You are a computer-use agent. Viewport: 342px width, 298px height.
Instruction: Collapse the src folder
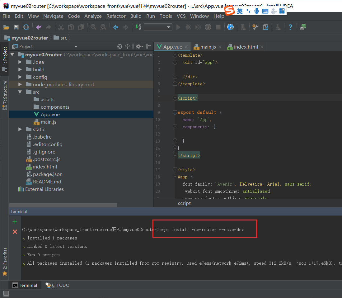20,92
